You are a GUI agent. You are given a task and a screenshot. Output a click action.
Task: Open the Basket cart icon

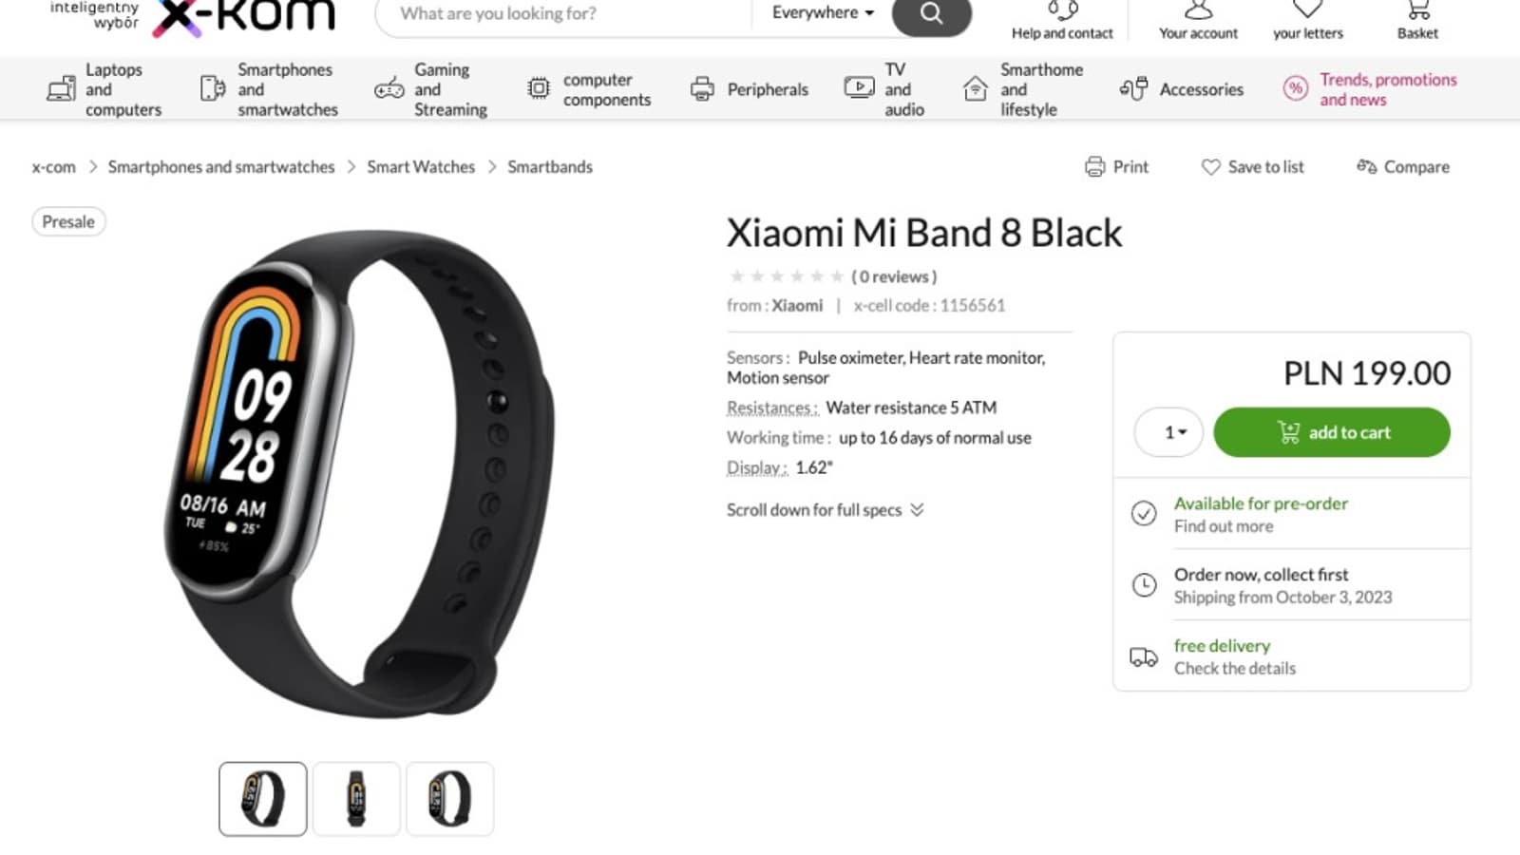(x=1417, y=10)
